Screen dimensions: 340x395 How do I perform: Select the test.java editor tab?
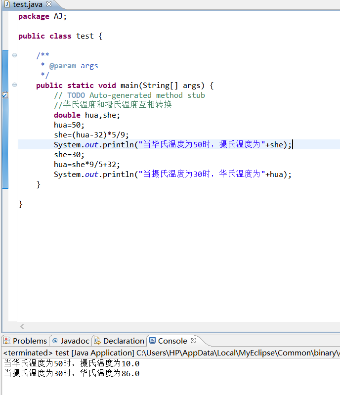pos(28,4)
